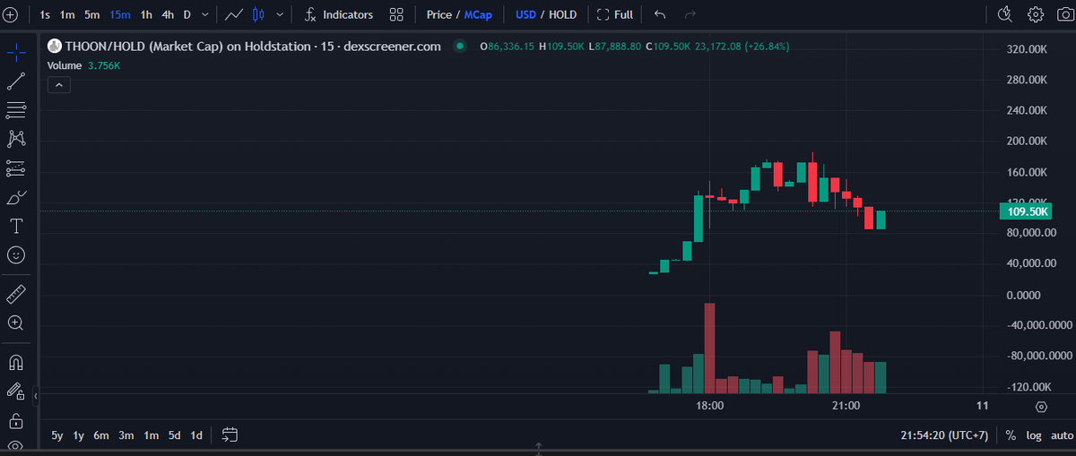Expand the chart type dropdown arrow
This screenshot has height=456, width=1076.
(281, 14)
